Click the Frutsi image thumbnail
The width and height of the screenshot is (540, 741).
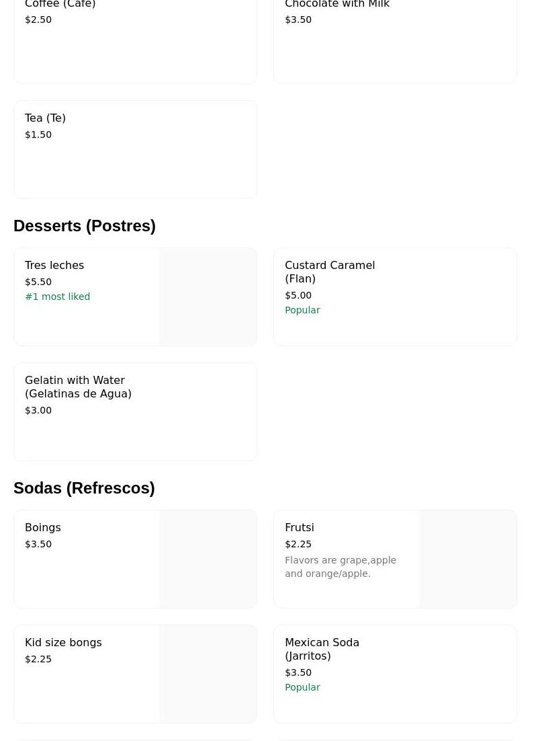click(x=468, y=559)
